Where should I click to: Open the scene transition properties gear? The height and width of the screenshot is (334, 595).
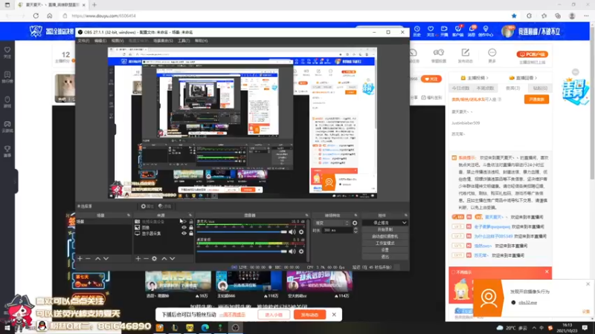pyautogui.click(x=355, y=223)
